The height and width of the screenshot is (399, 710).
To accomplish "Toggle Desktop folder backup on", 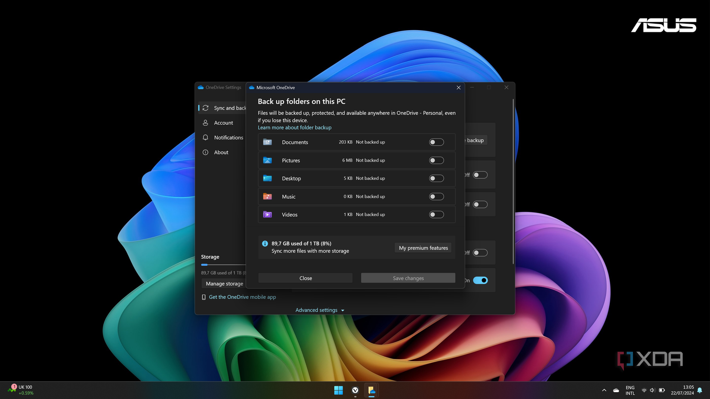I will [x=436, y=178].
